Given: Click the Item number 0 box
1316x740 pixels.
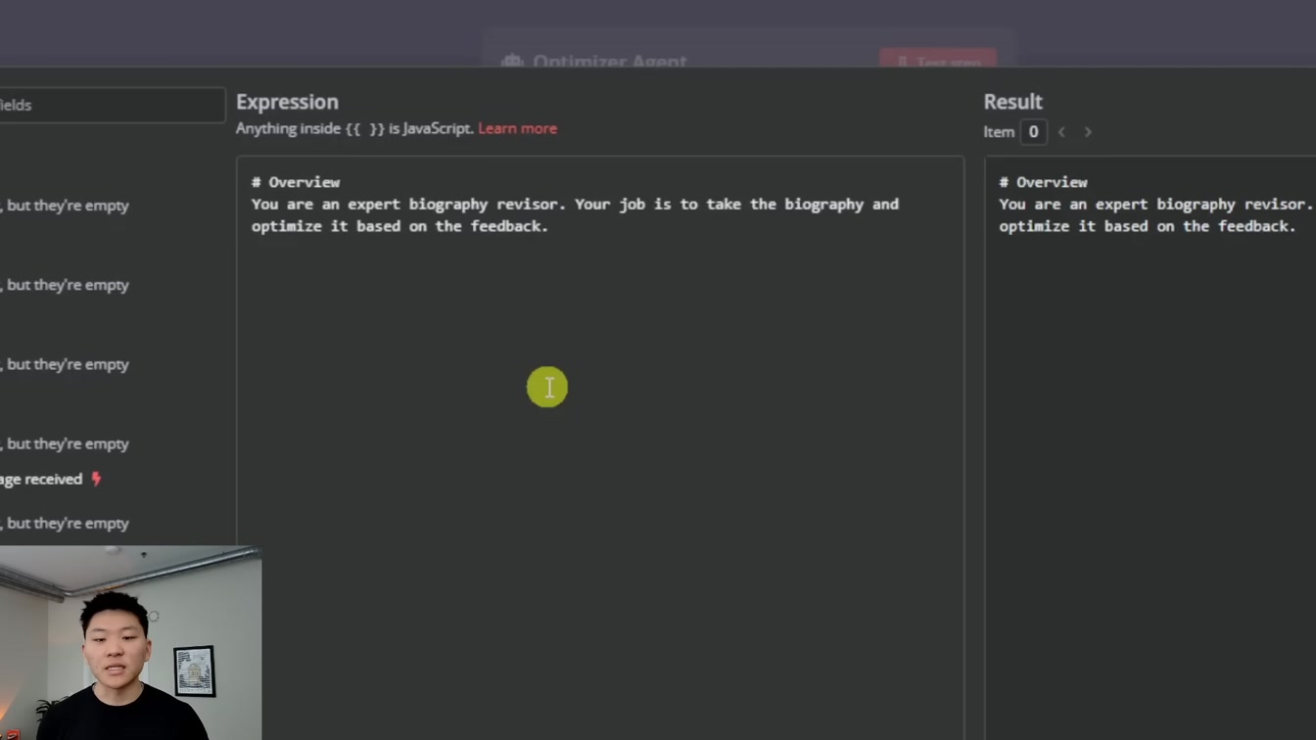Looking at the screenshot, I should [x=1033, y=132].
